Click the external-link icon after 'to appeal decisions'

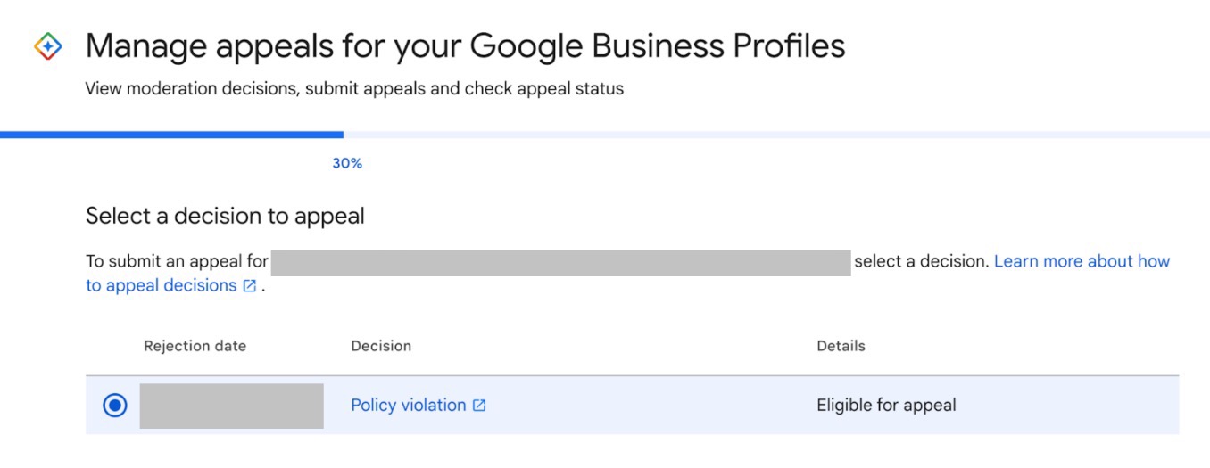point(250,286)
